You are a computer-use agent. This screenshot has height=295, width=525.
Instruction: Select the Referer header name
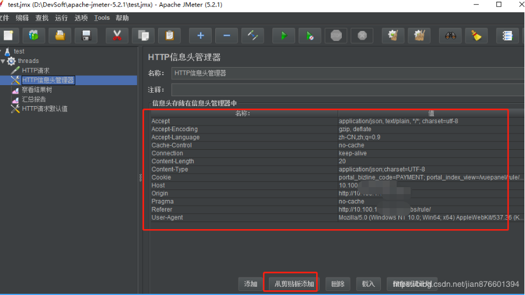[162, 209]
